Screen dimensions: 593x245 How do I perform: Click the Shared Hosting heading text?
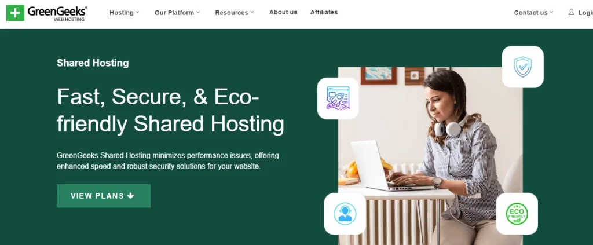click(x=93, y=63)
